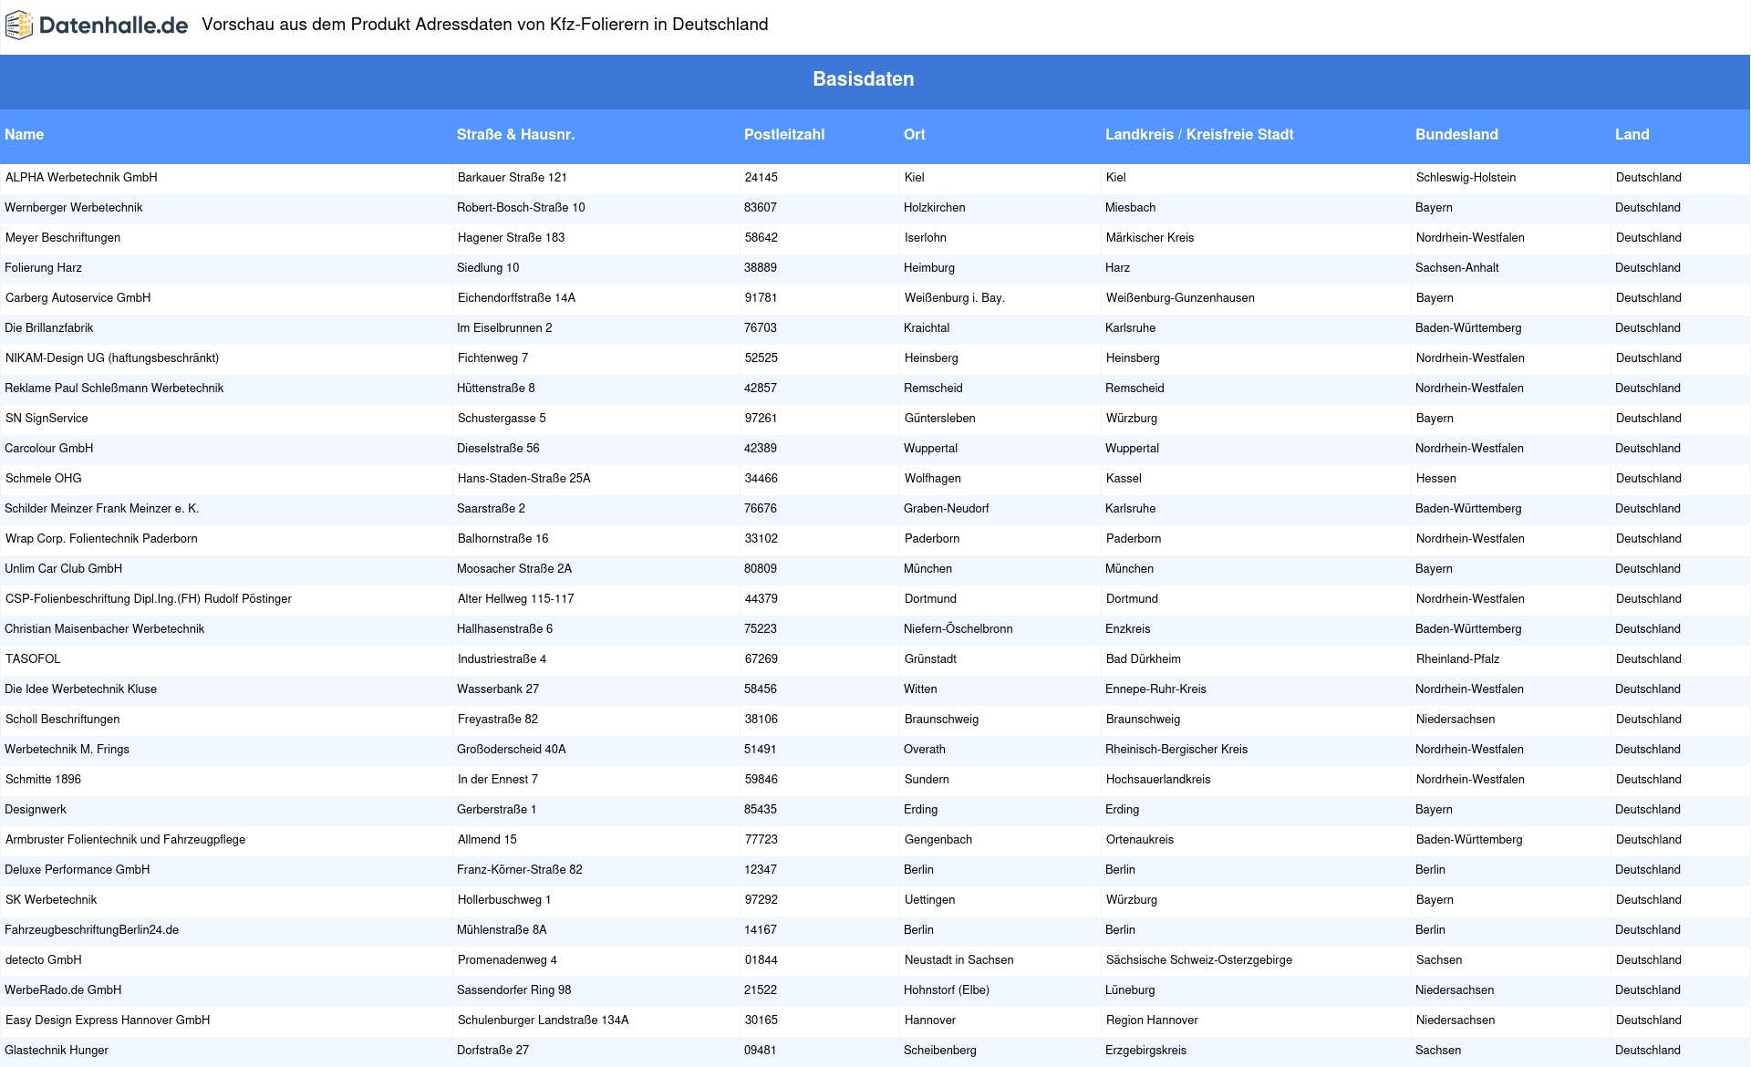Select the Name column header
Viewport: 1751px width, 1067px height.
(24, 134)
